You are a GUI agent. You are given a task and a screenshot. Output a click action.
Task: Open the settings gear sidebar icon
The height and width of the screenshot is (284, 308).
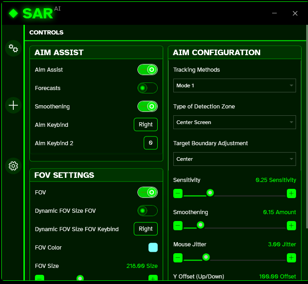(x=13, y=166)
